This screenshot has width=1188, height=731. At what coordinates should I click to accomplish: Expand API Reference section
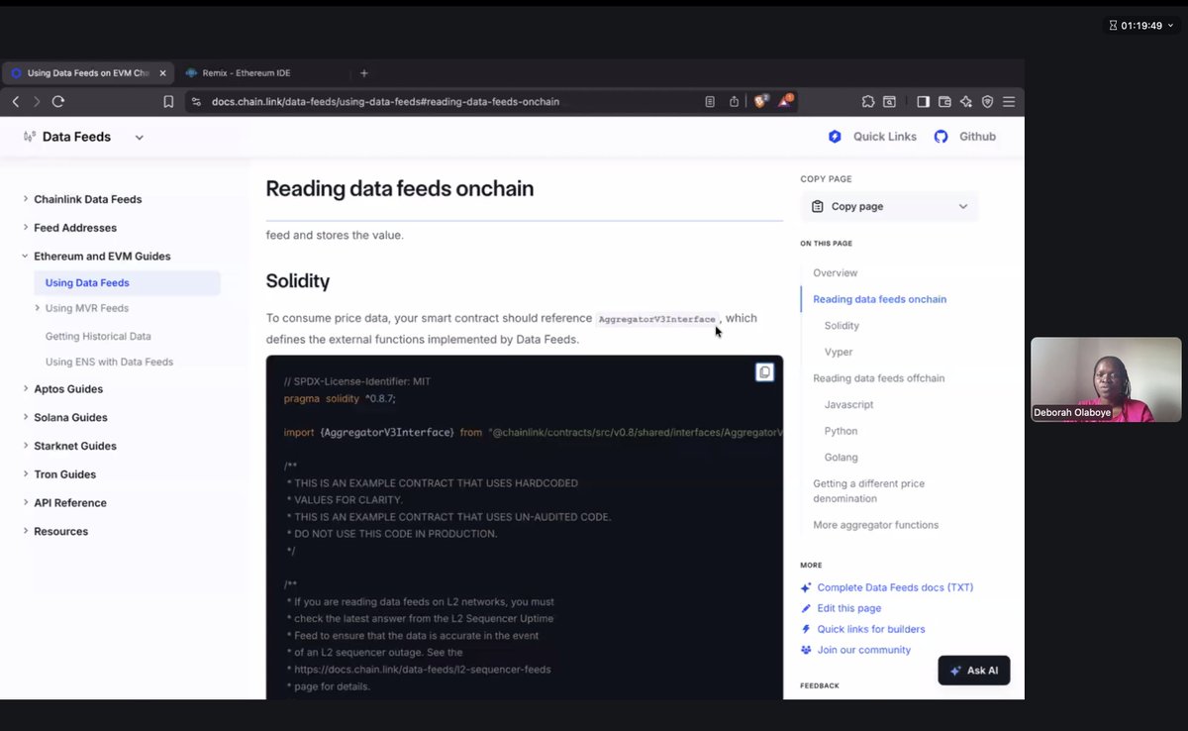pyautogui.click(x=26, y=503)
